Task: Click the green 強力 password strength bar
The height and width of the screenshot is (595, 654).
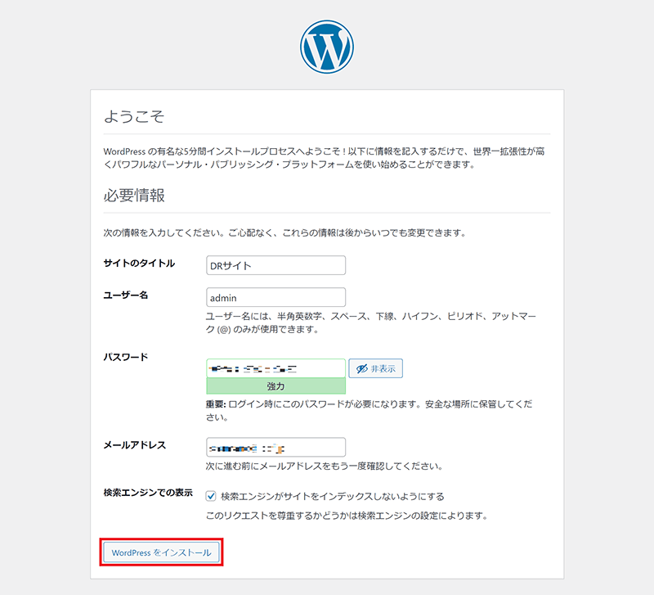Action: click(275, 386)
